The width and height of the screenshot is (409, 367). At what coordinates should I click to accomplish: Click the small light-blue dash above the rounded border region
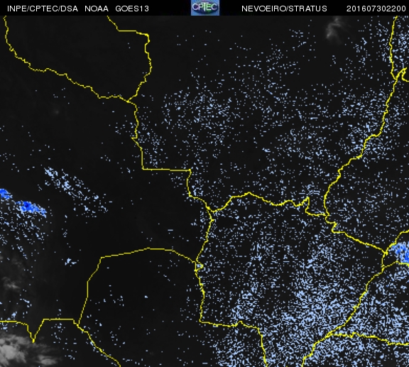pyautogui.click(x=170, y=230)
